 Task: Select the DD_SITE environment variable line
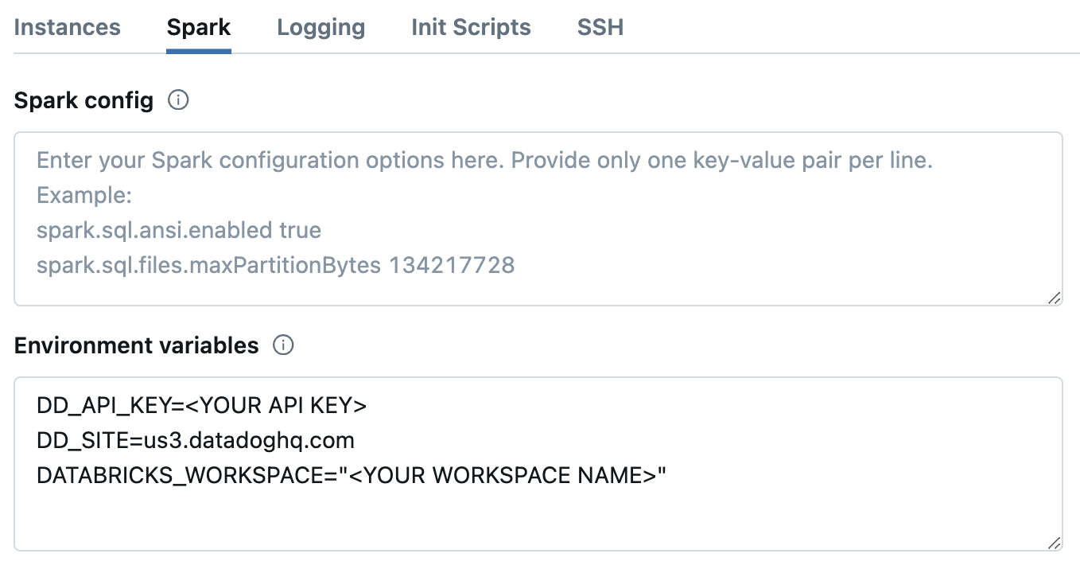pos(195,440)
